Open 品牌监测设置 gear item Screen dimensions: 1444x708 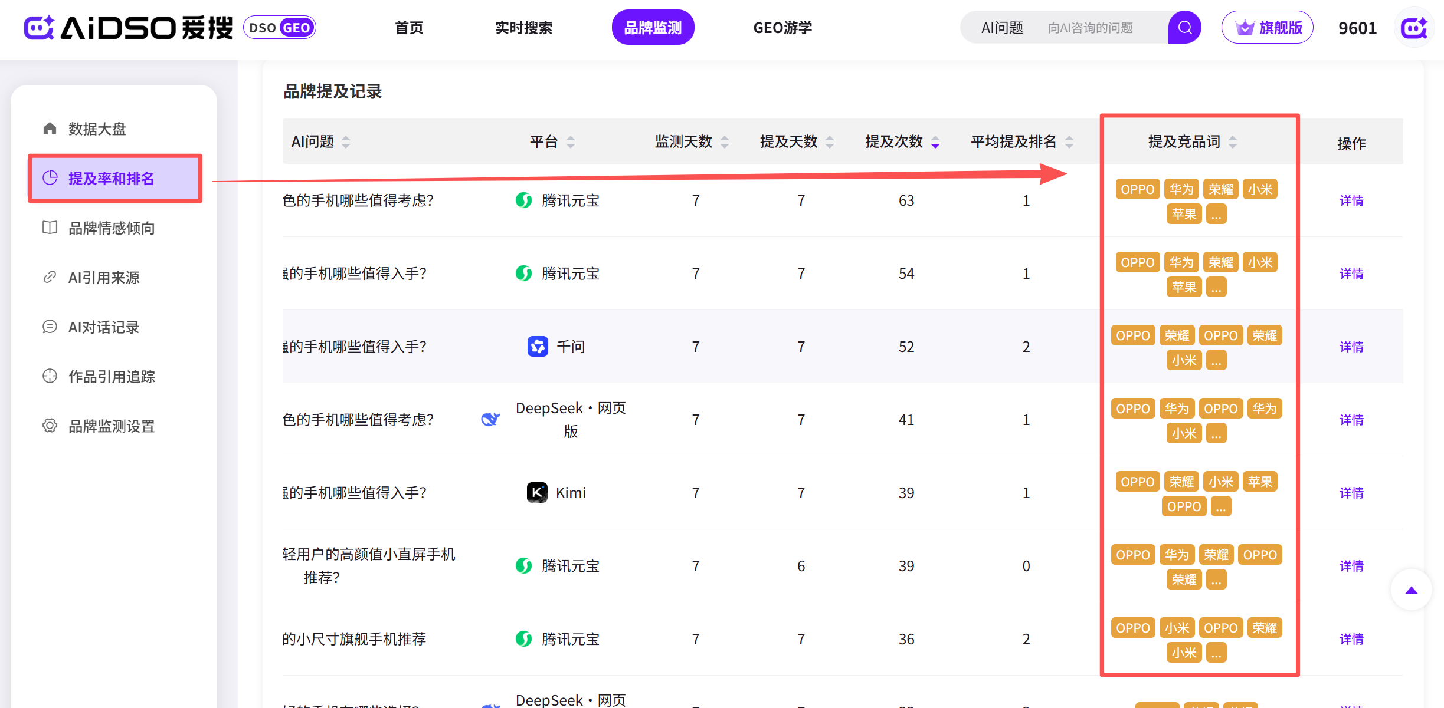coord(111,426)
